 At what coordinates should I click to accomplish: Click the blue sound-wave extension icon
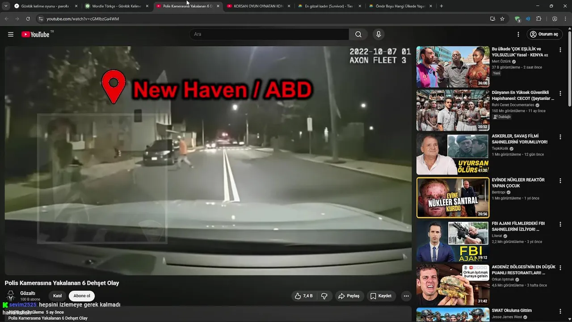tap(528, 19)
